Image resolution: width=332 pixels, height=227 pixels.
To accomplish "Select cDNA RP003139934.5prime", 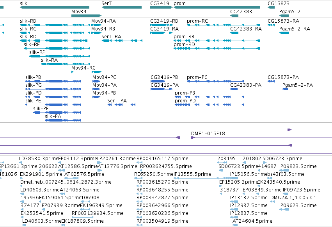I will [83, 217].
